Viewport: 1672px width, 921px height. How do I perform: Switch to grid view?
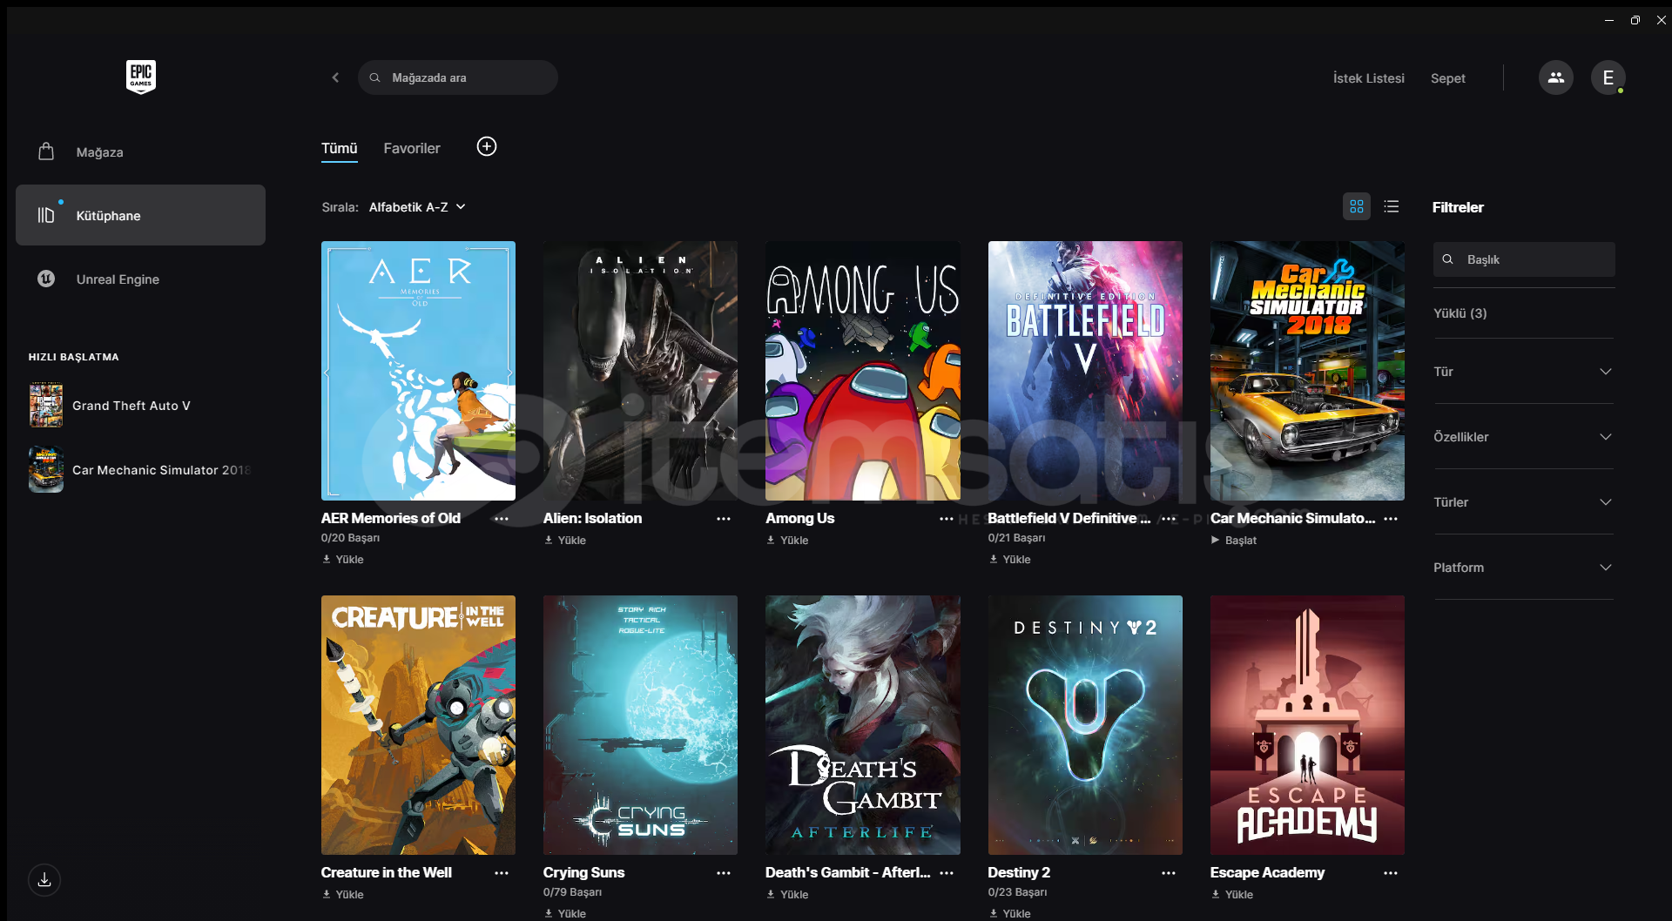[x=1356, y=206]
